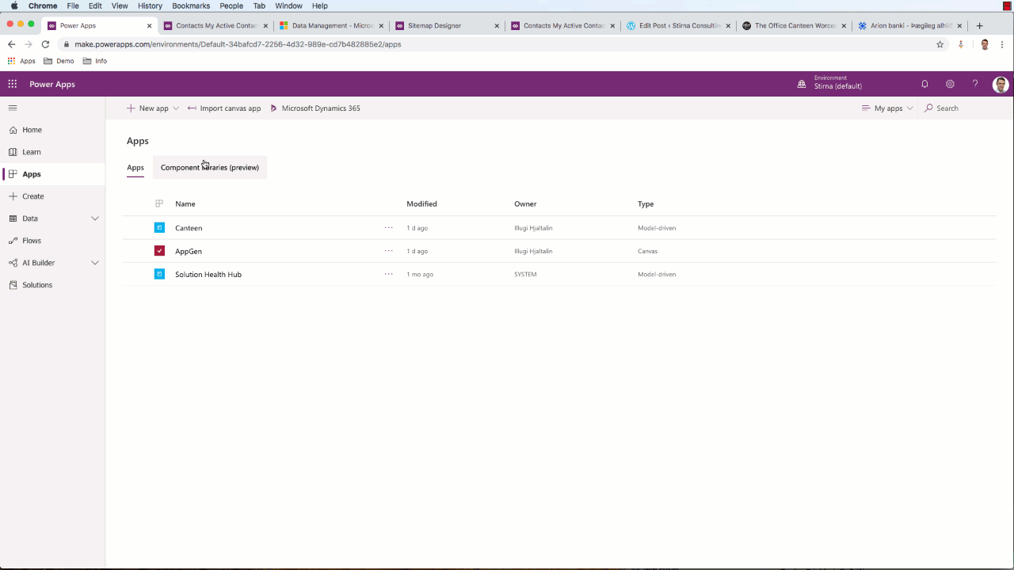This screenshot has width=1014, height=570.
Task: Open the AppGen app name
Action: coord(189,251)
